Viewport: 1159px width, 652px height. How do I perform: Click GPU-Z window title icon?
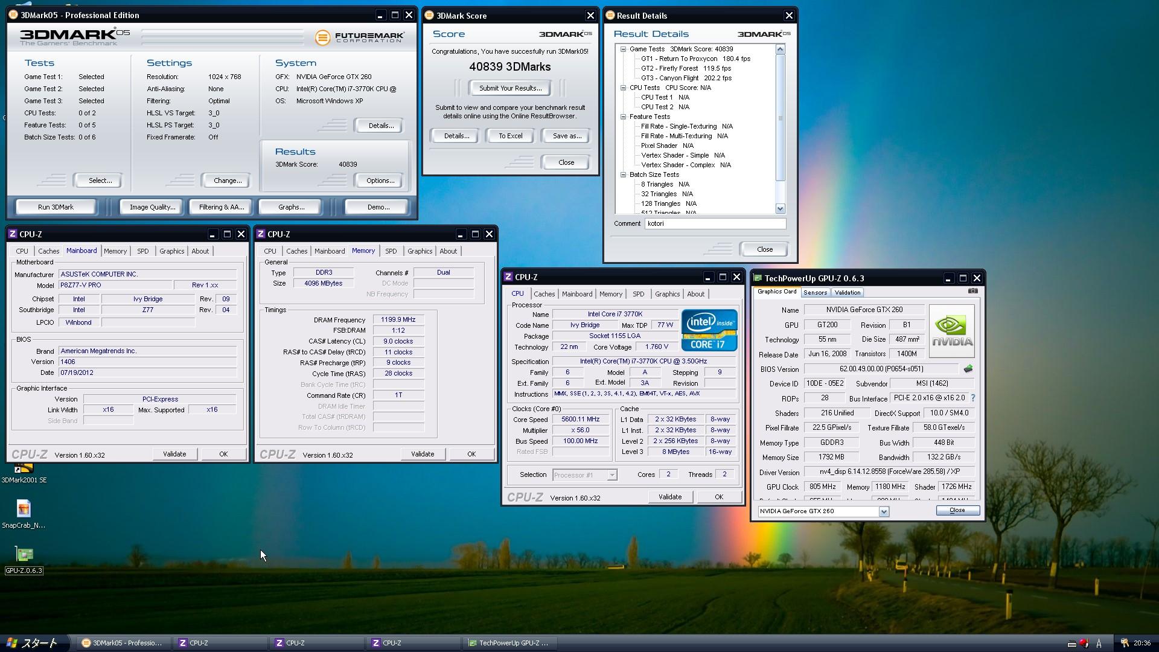[x=758, y=278]
